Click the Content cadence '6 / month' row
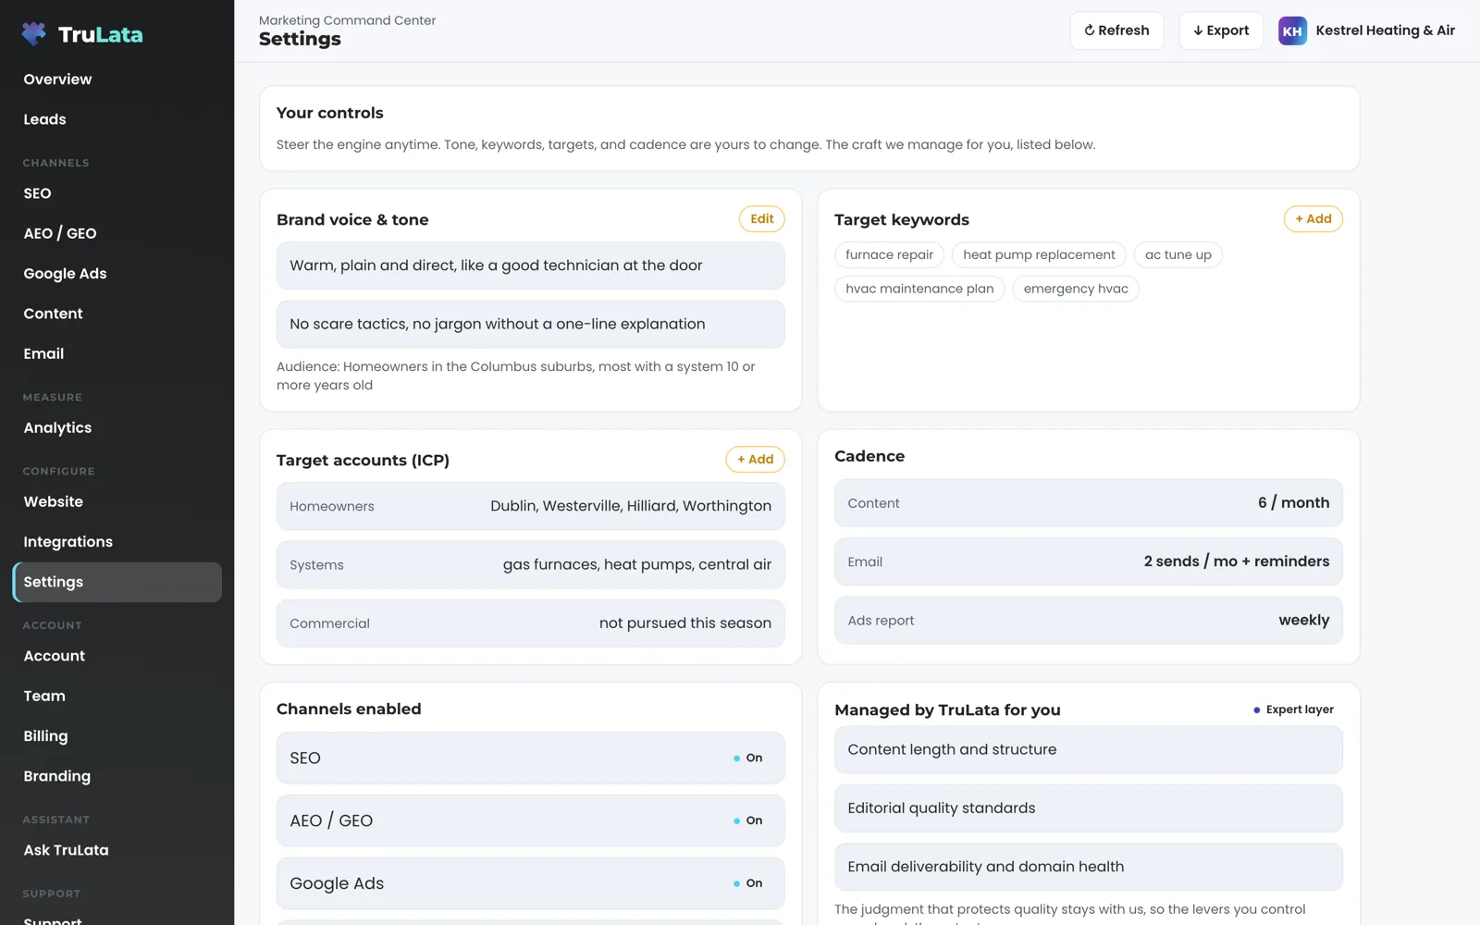 coord(1089,503)
